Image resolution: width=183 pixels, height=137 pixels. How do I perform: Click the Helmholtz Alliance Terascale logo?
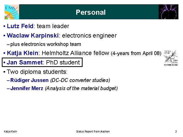[x=171, y=58]
